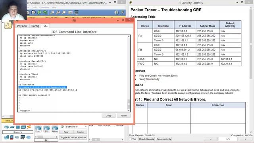Open the Extensions menu

(x=44, y=8)
